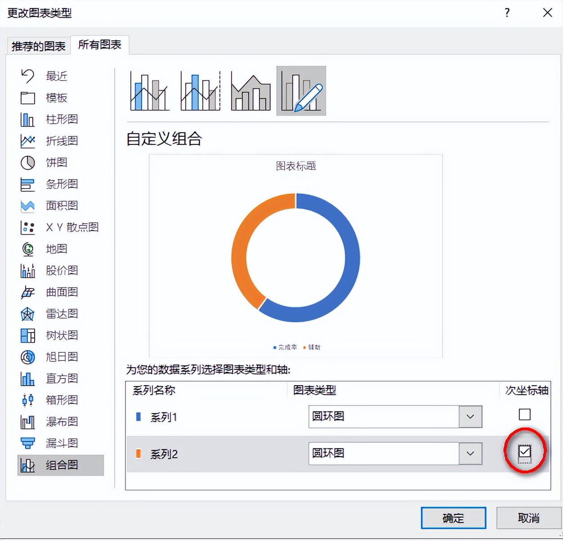Choose the custom combination chart subtype icon
The image size is (563, 541).
pyautogui.click(x=300, y=90)
